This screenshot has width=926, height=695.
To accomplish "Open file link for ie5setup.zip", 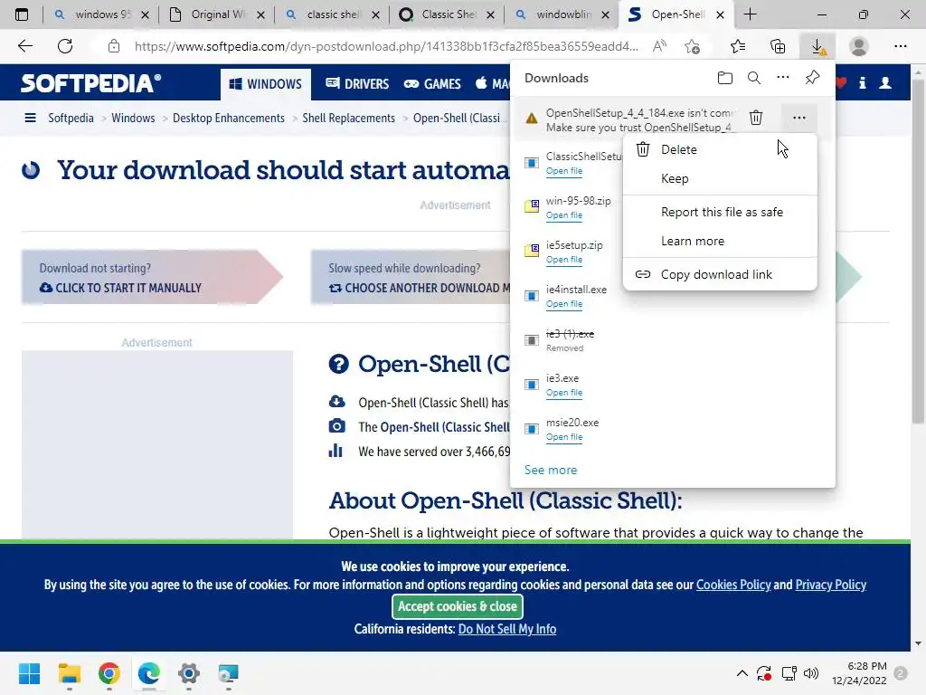I will pyautogui.click(x=564, y=260).
